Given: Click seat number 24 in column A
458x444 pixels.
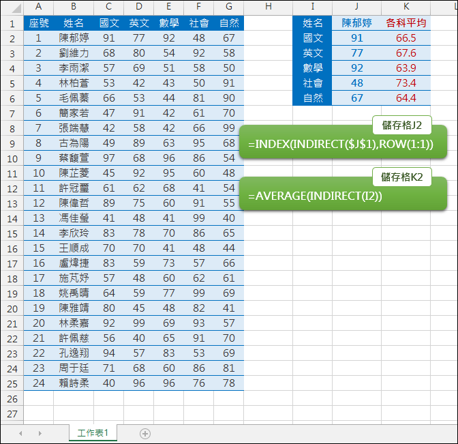Looking at the screenshot, I should point(39,383).
